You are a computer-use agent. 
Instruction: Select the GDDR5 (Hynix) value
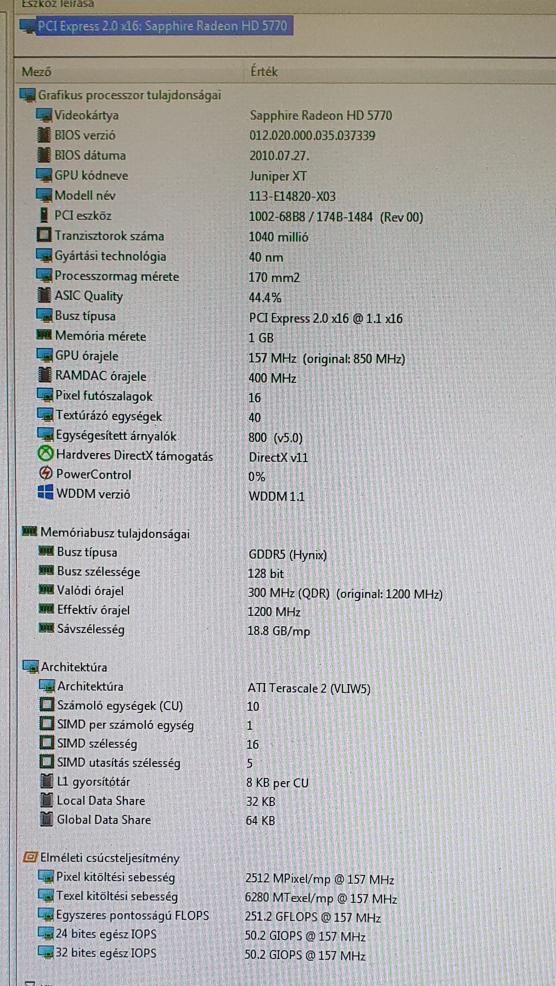[x=287, y=555]
